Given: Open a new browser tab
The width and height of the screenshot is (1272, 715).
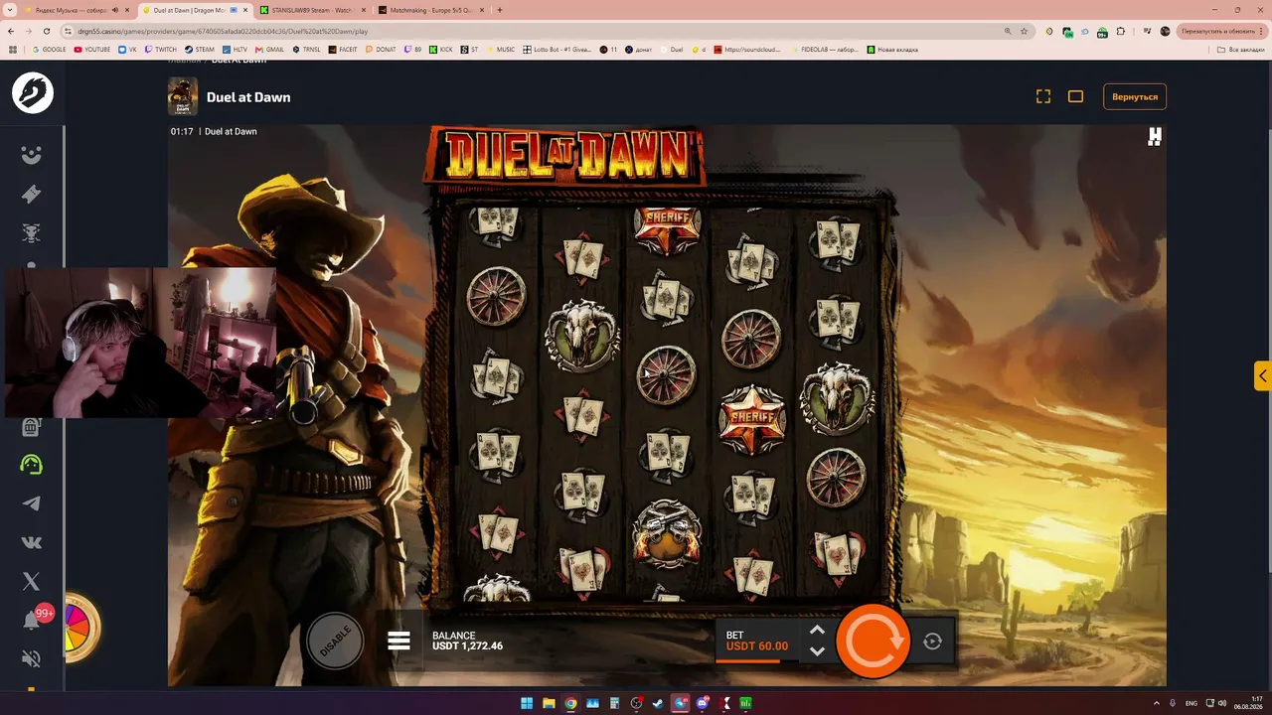Looking at the screenshot, I should [499, 10].
